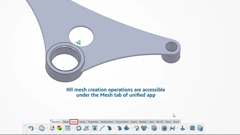The height and width of the screenshot is (135, 240).
Task: Open the Undo history dropdown arrow
Action: pos(36,128)
